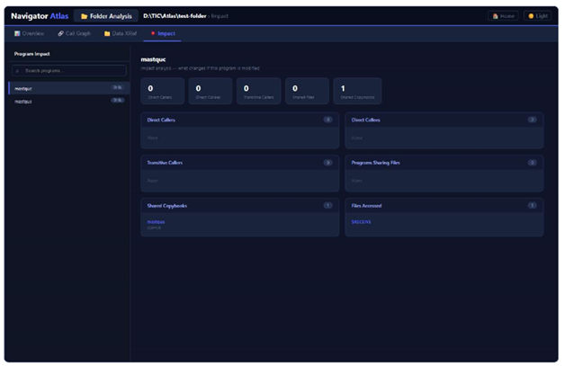Image resolution: width=565 pixels, height=366 pixels.
Task: Open the Data XRef tab
Action: [121, 33]
